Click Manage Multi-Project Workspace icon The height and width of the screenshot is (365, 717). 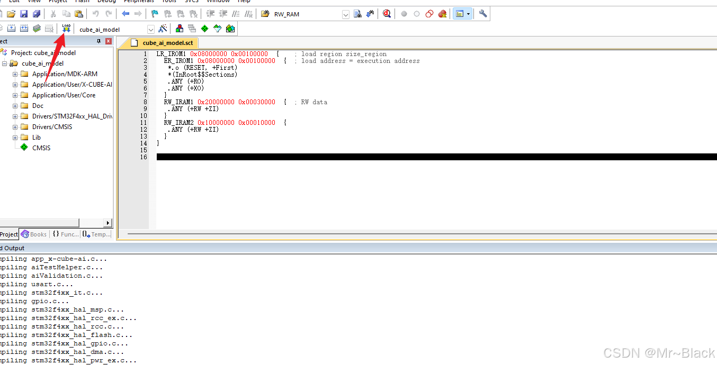pyautogui.click(x=192, y=29)
